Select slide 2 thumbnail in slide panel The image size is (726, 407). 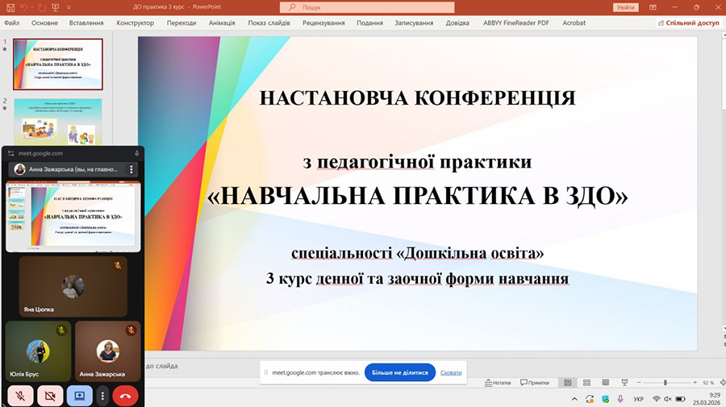pos(58,121)
